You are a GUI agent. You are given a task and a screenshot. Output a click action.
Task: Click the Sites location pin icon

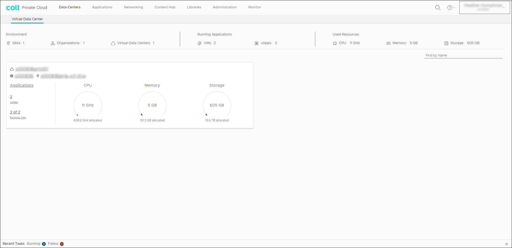pos(8,43)
